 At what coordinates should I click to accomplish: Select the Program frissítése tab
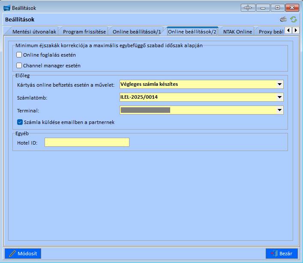pyautogui.click(x=84, y=31)
